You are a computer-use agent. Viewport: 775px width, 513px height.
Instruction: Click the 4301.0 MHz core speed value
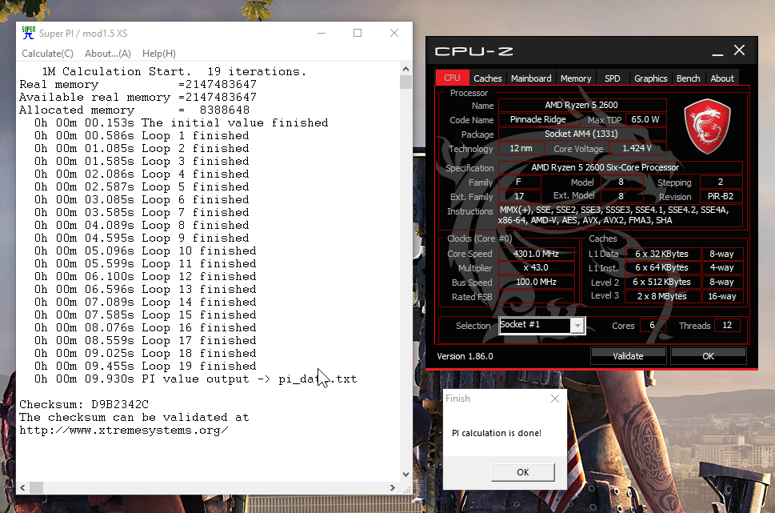click(537, 254)
